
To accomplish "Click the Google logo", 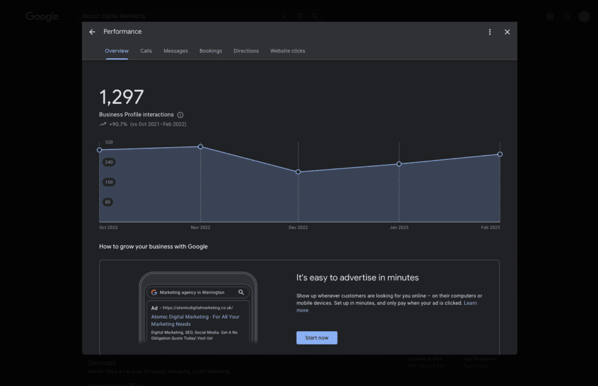I will tap(41, 16).
